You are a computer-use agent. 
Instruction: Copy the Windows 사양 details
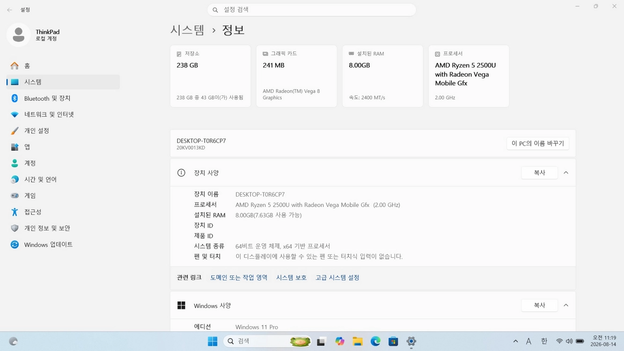click(x=539, y=305)
